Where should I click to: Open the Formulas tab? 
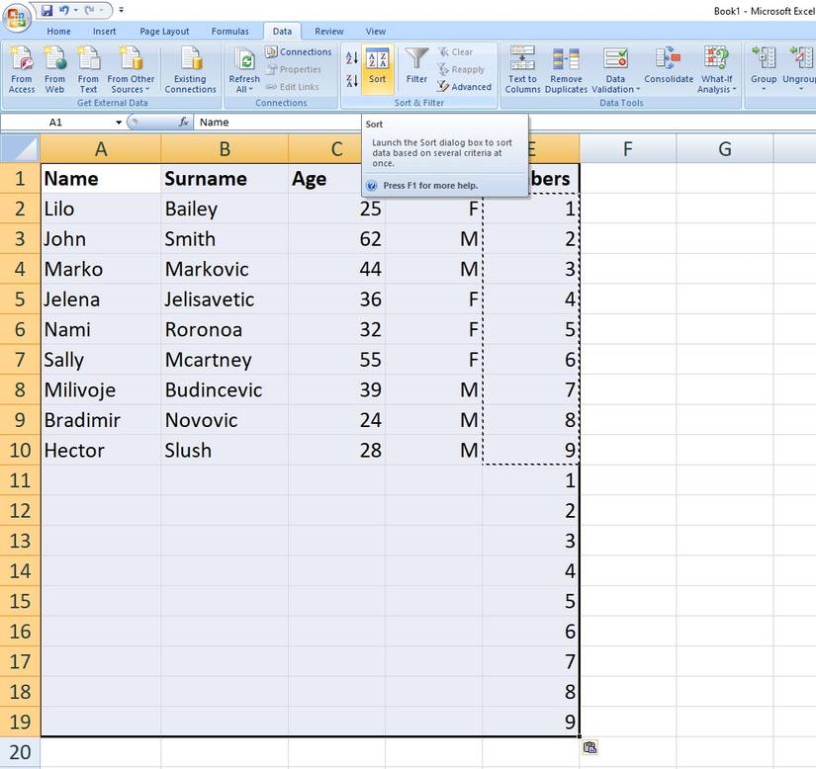point(230,32)
